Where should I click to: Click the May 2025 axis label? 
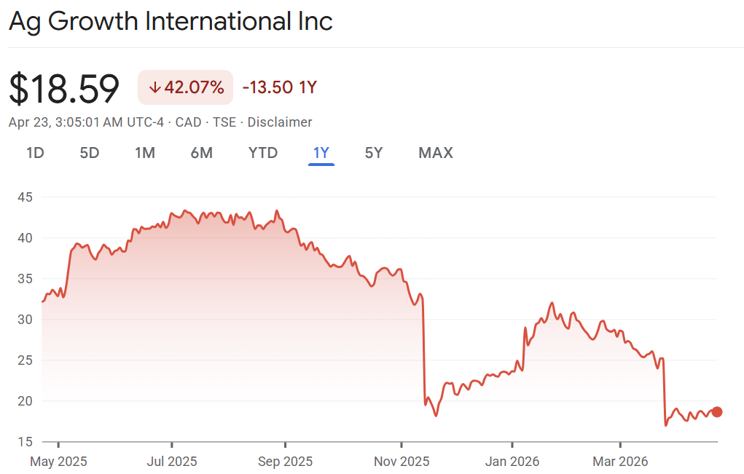click(x=58, y=462)
